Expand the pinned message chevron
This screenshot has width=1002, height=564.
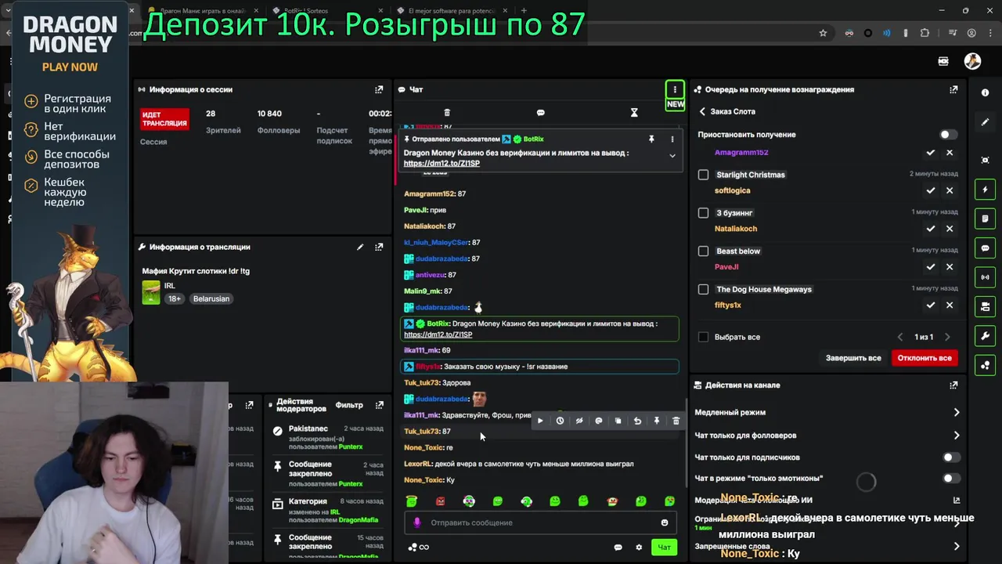672,156
